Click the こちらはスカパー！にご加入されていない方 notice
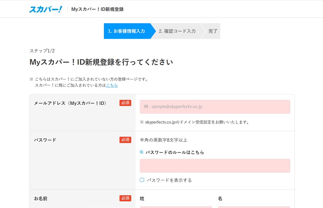323x208 pixels. pos(89,79)
